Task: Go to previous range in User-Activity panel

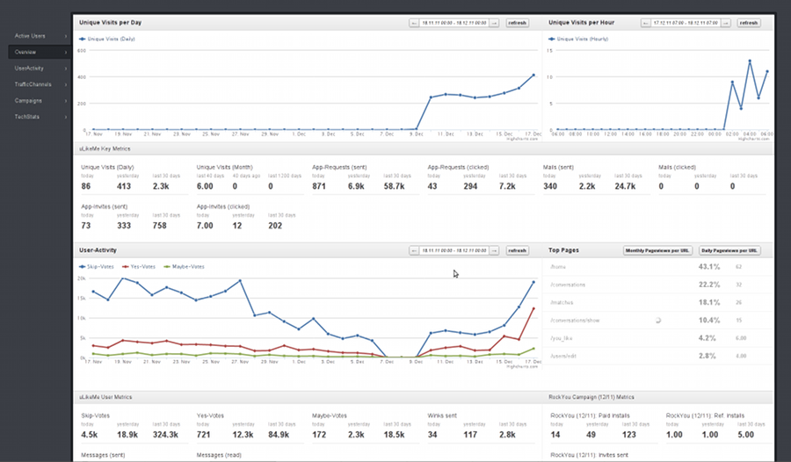Action: click(x=414, y=250)
